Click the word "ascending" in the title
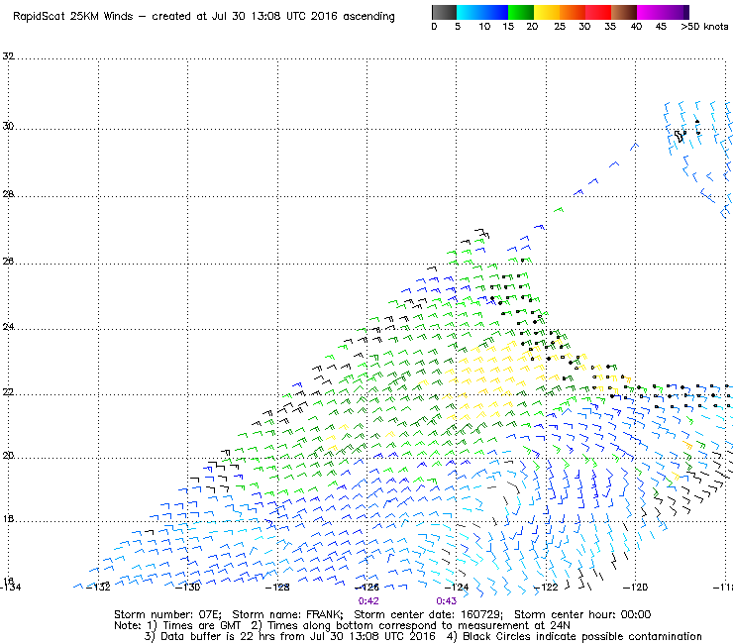The image size is (733, 644). 368,17
